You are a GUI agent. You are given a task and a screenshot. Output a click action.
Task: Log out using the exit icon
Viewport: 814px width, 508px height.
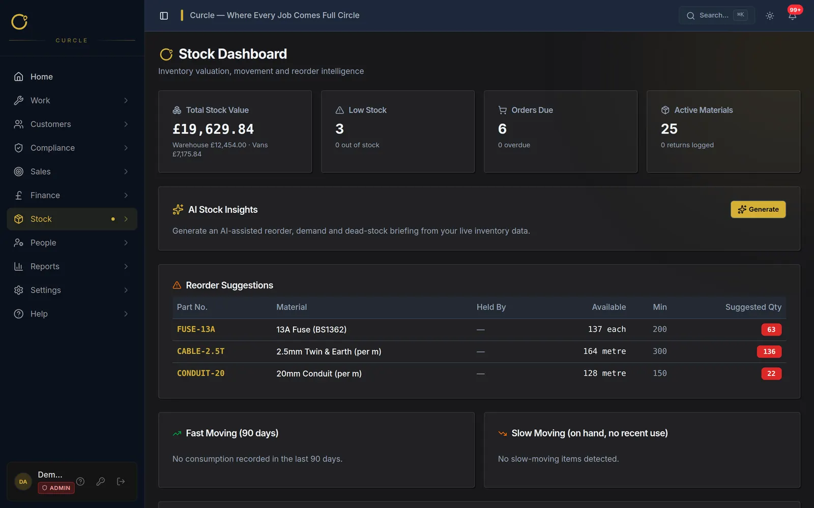coord(121,481)
